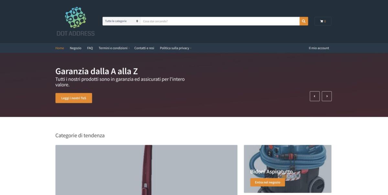Expand the Politica sulla privacy submenu
The height and width of the screenshot is (195, 388).
click(x=176, y=48)
